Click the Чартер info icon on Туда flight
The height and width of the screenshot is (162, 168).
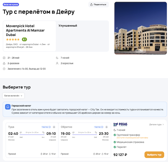(x=50, y=127)
